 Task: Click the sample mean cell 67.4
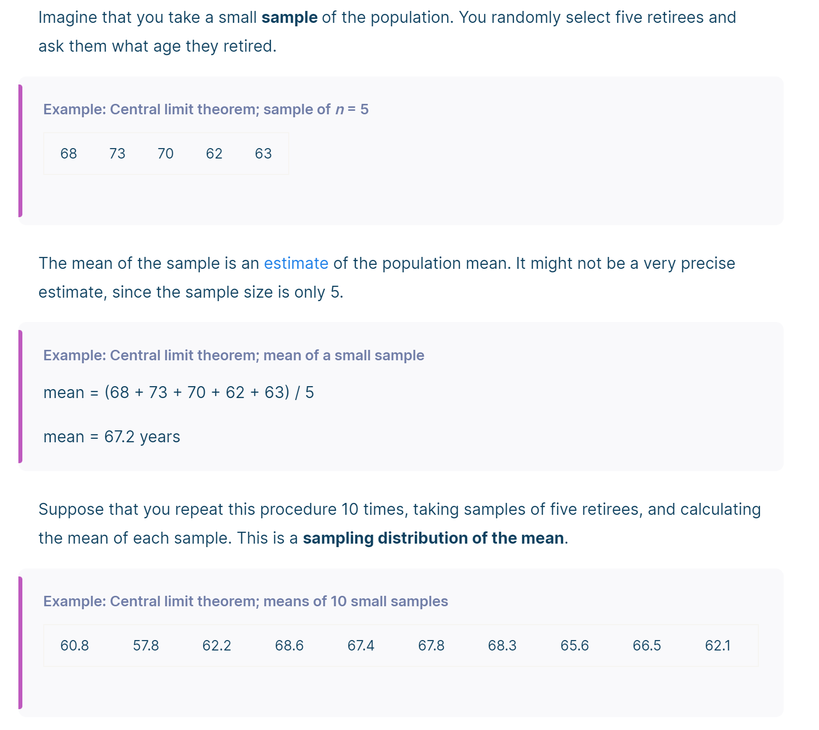[361, 646]
